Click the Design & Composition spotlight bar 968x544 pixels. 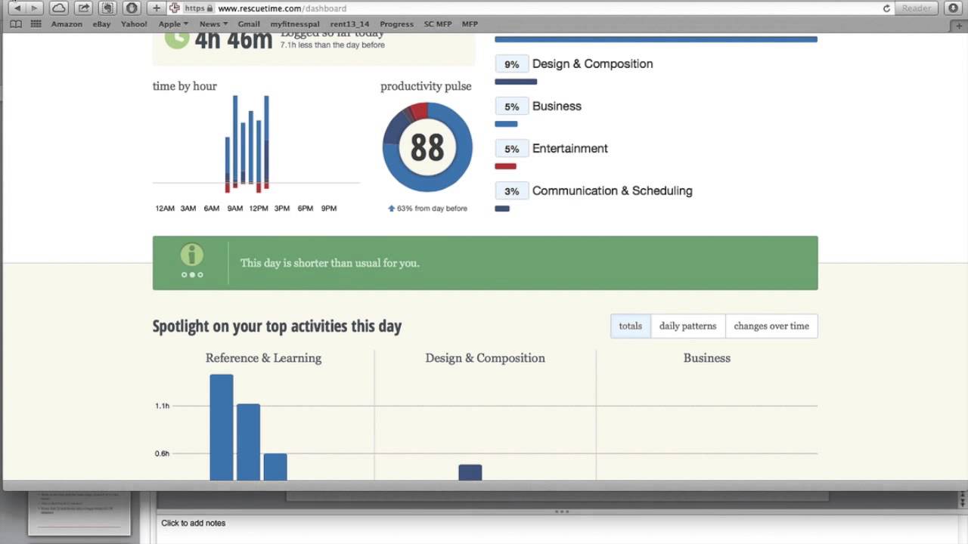[x=470, y=472]
